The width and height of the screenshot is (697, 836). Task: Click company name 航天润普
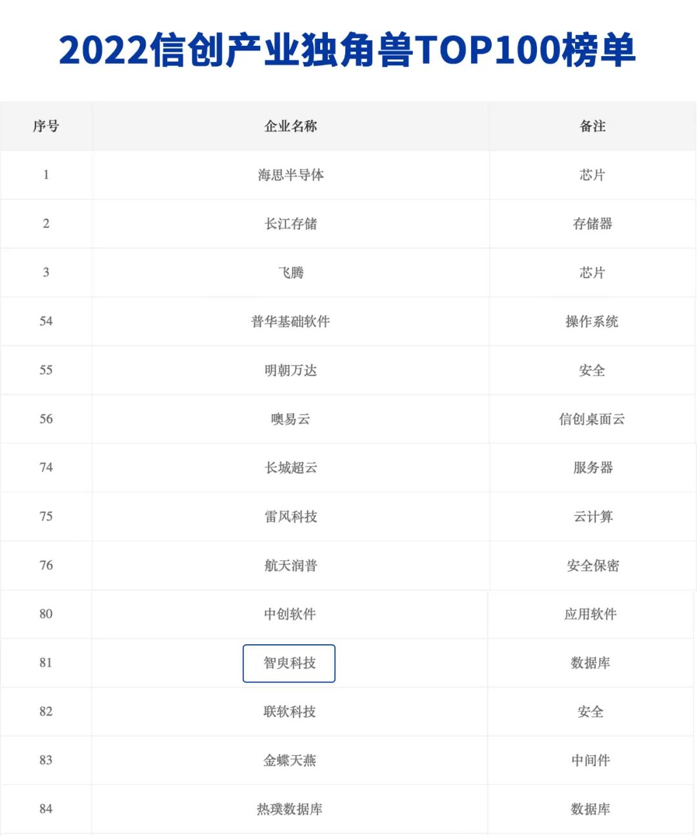(x=290, y=566)
